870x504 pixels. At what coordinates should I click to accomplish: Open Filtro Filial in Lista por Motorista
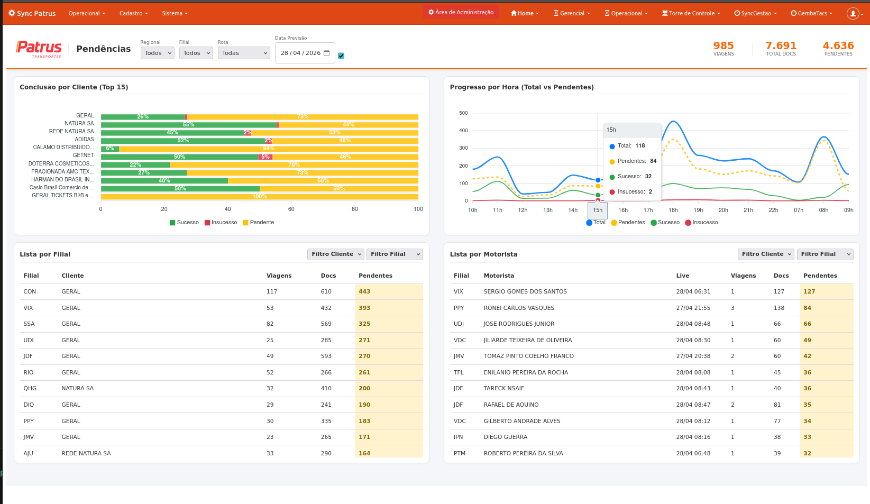(x=825, y=254)
